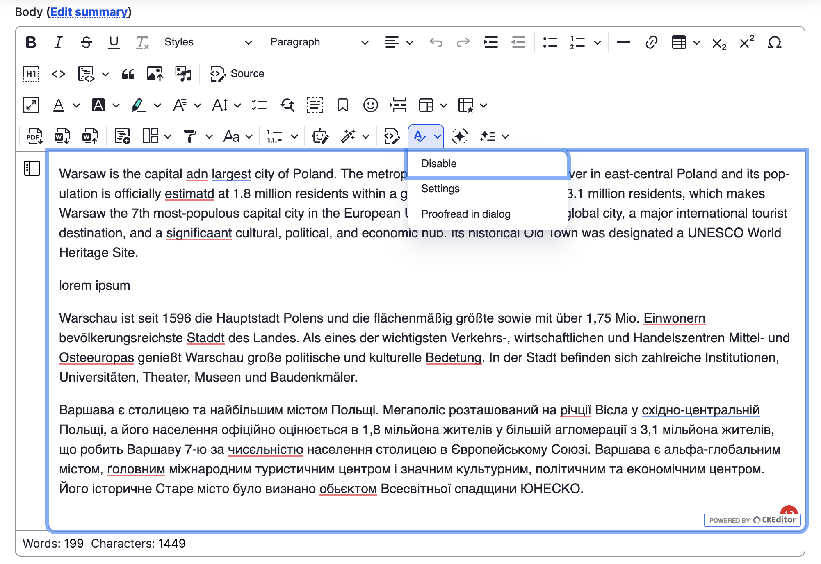The height and width of the screenshot is (564, 821).
Task: Toggle bold formatting
Action: click(31, 42)
